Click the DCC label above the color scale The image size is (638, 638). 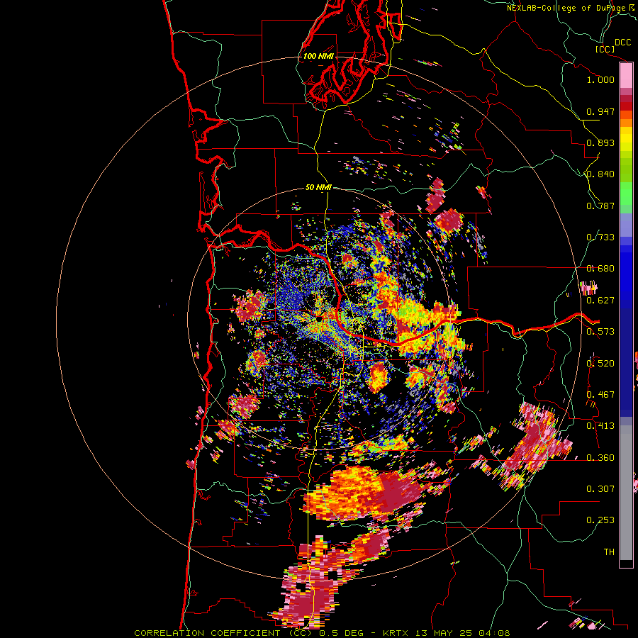pyautogui.click(x=623, y=43)
